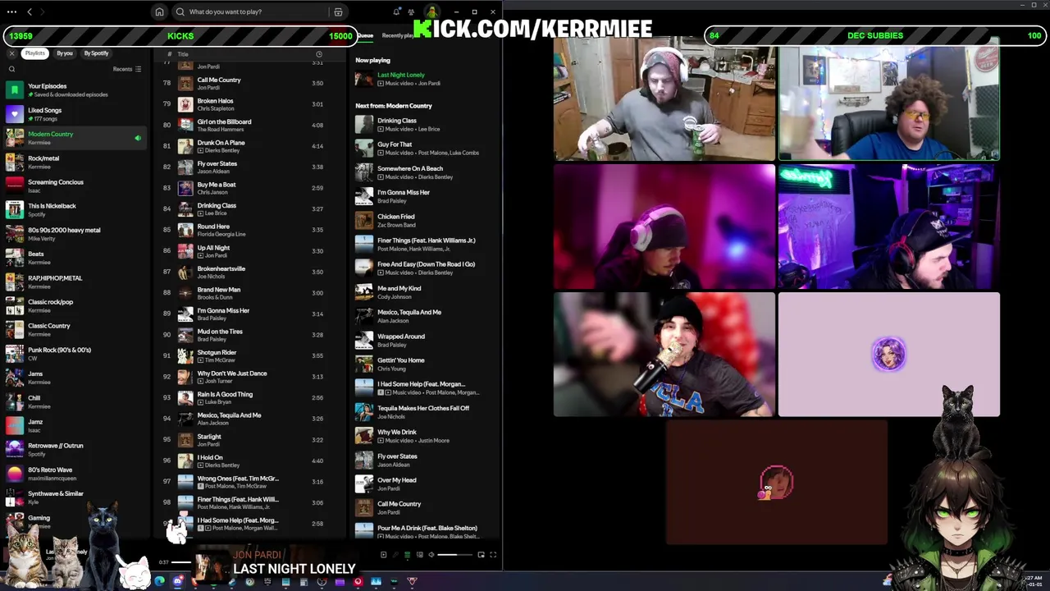Adjust the volume slider
Viewport: 1050px width, 591px height.
454,555
